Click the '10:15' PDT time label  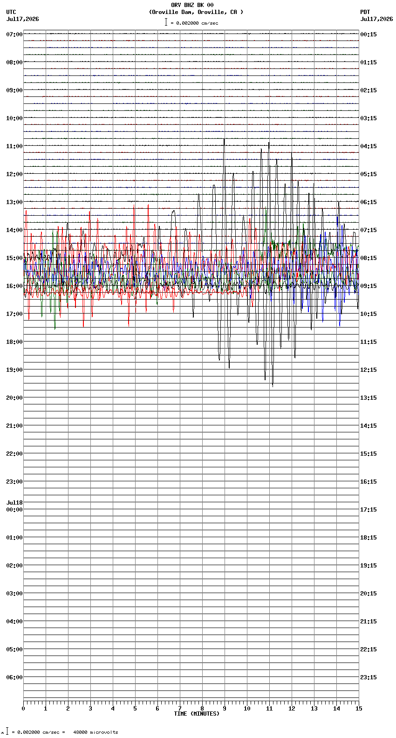point(369,314)
